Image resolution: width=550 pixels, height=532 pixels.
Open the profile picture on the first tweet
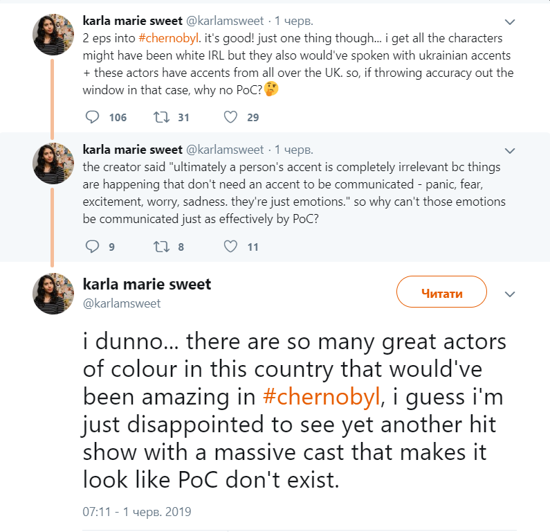click(x=53, y=35)
